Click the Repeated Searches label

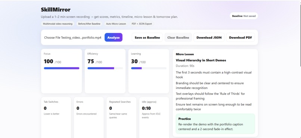pyautogui.click(x=120, y=102)
